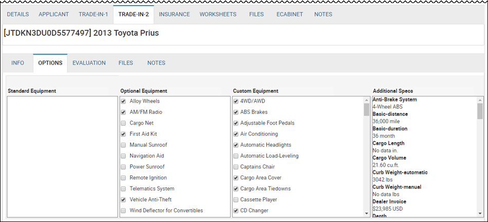Screen dimensions: 488x222
Task: Select the Cassette Player checkbox
Action: click(x=236, y=199)
